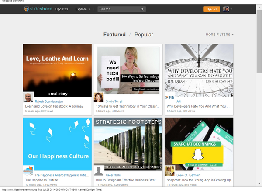Image resolution: width=262 pixels, height=191 pixels.
Task: Switch to the Featured tab
Action: pyautogui.click(x=114, y=35)
